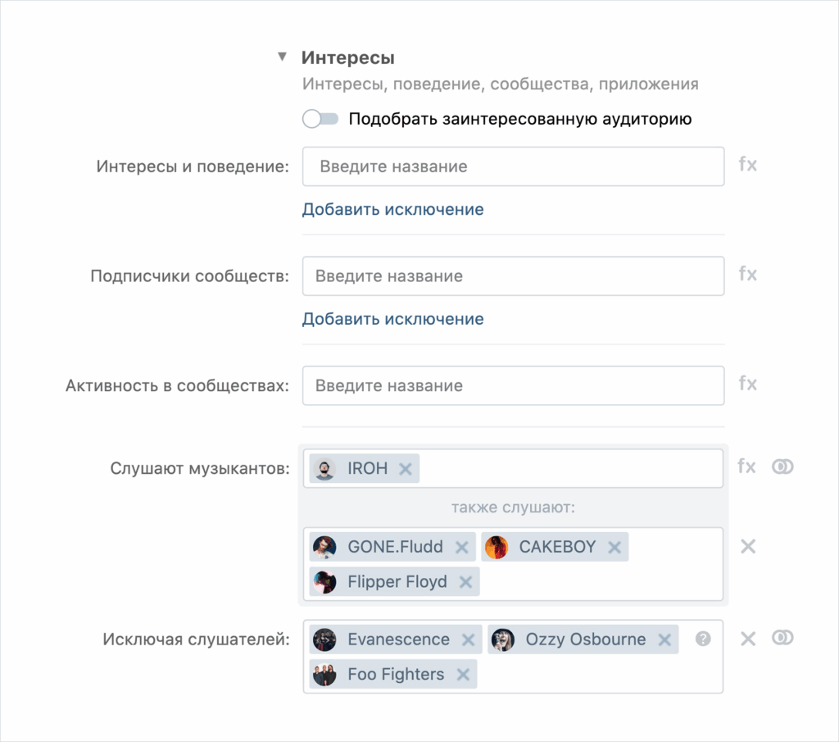Remove IROH from musicians list
The width and height of the screenshot is (839, 742).
point(405,470)
